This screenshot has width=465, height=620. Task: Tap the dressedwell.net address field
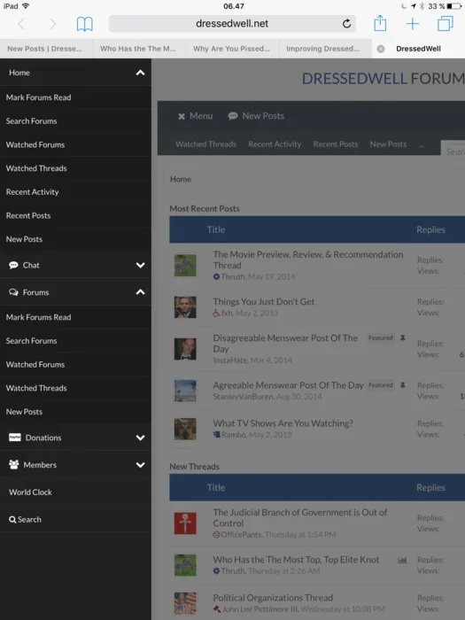tap(232, 24)
